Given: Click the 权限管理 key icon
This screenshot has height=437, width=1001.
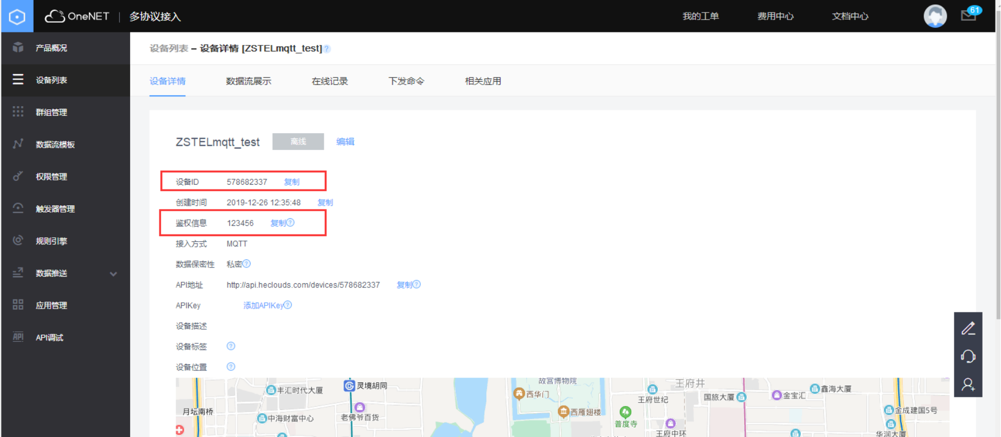Looking at the screenshot, I should (x=18, y=176).
